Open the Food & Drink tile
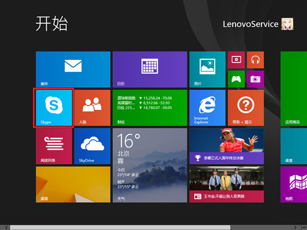307x230 pixels. tap(294, 146)
